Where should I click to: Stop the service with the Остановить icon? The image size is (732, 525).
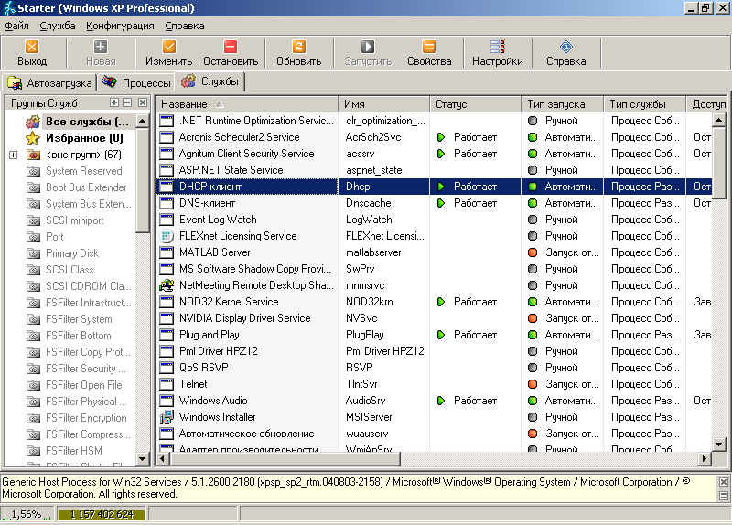[x=231, y=47]
